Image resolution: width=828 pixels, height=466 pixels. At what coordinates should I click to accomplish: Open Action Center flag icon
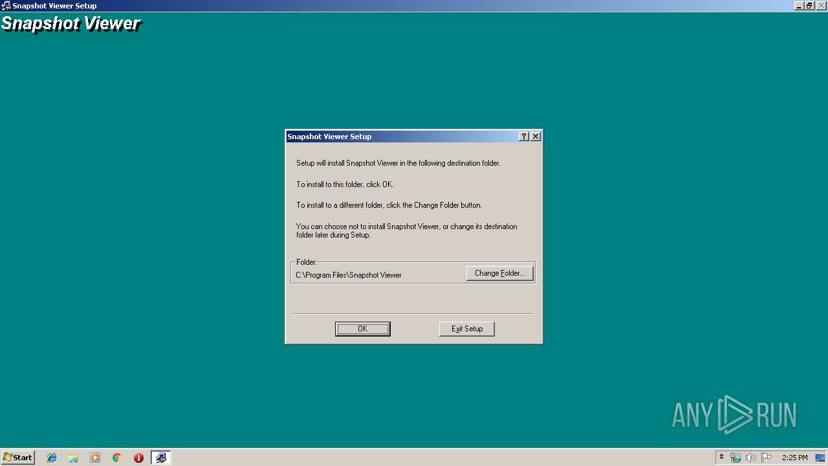[x=767, y=458]
